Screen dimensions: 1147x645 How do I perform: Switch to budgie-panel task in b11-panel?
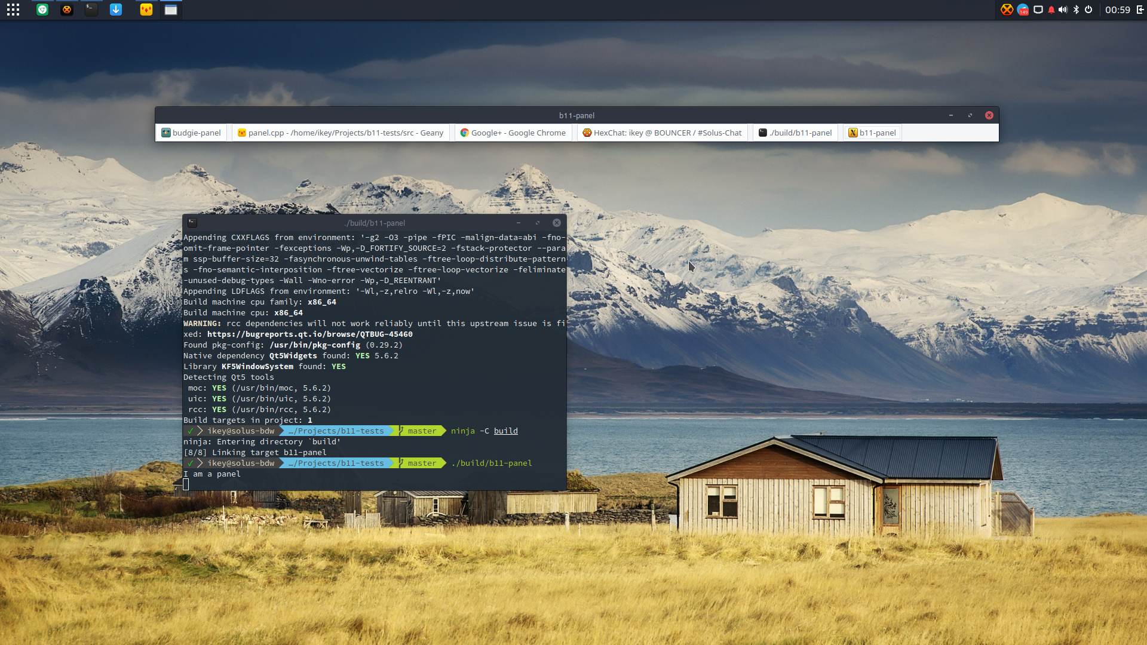pyautogui.click(x=191, y=133)
